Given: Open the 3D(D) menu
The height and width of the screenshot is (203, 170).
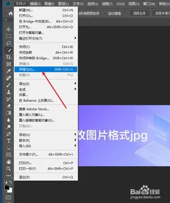Looking at the screenshot, I should coord(121,4).
